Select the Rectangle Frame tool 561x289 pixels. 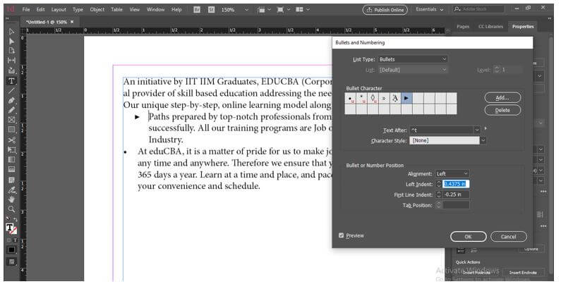11,120
